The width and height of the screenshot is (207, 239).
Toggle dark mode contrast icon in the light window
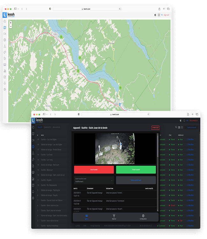[x=155, y=15]
